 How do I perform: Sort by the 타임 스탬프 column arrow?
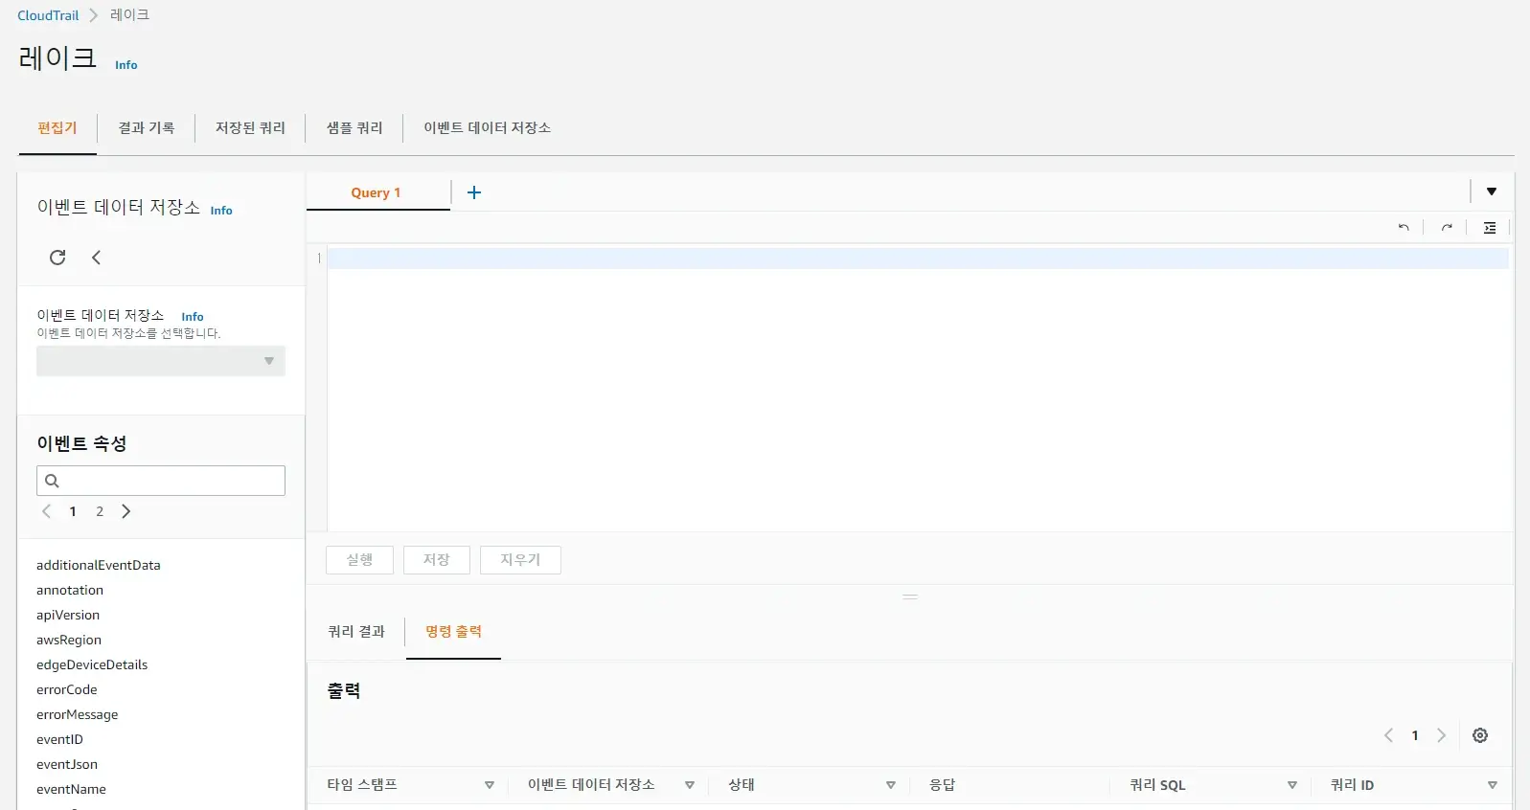[490, 785]
